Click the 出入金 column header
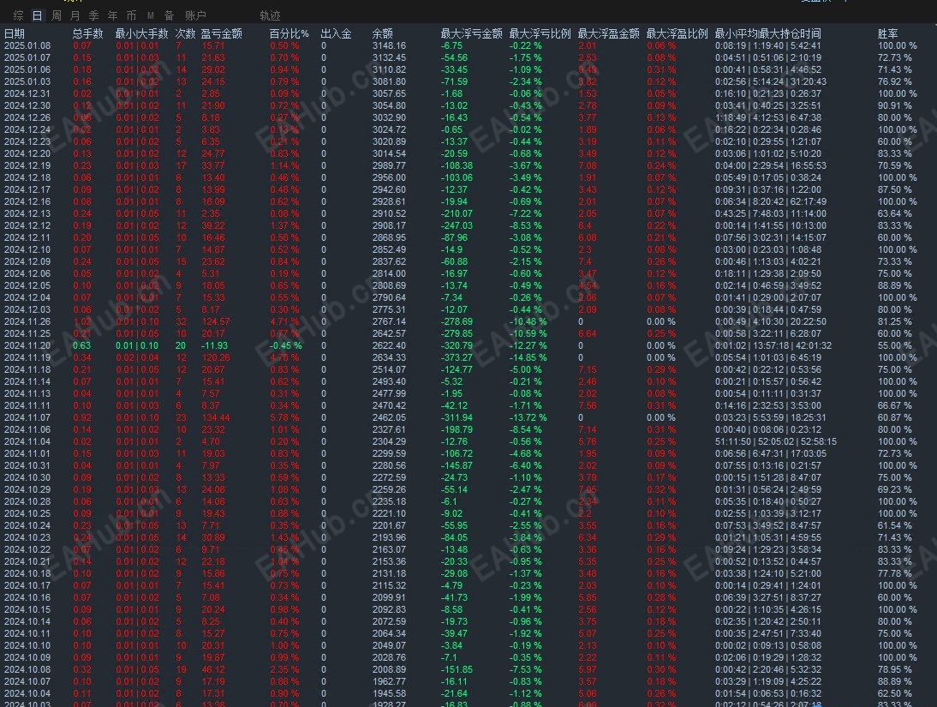Image resolution: width=937 pixels, height=707 pixels. pyautogui.click(x=336, y=33)
